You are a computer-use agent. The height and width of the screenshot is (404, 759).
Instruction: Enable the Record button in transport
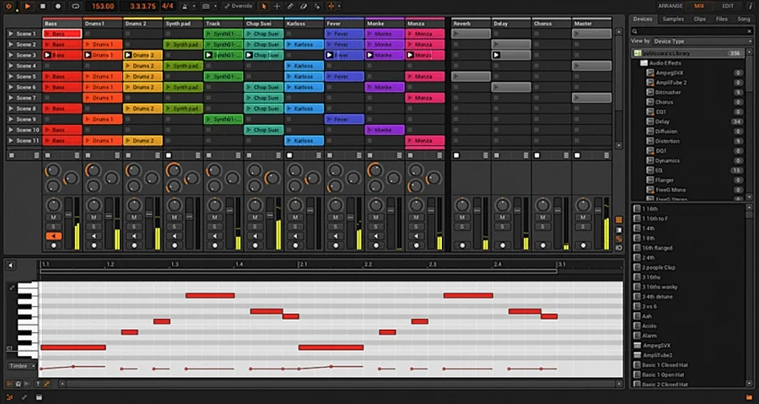[x=58, y=6]
